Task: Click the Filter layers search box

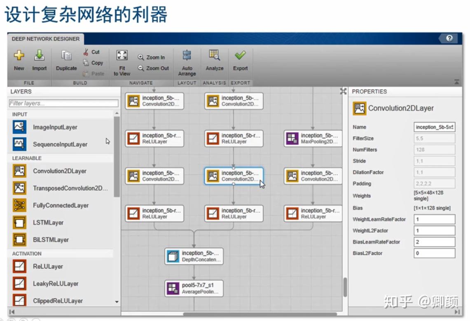Action: point(63,103)
